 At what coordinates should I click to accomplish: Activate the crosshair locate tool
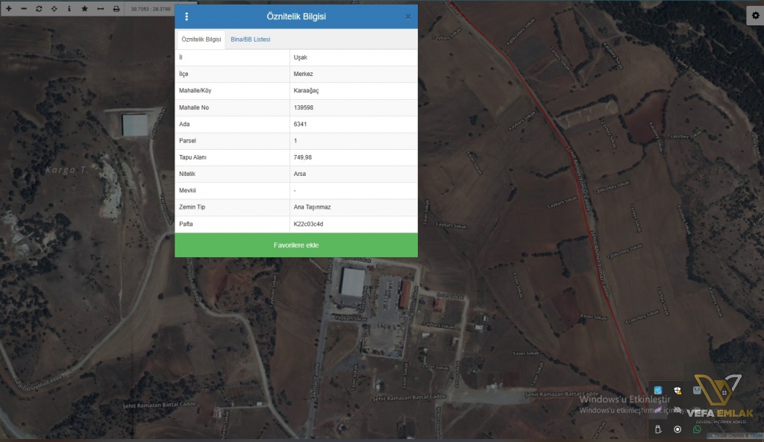54,8
